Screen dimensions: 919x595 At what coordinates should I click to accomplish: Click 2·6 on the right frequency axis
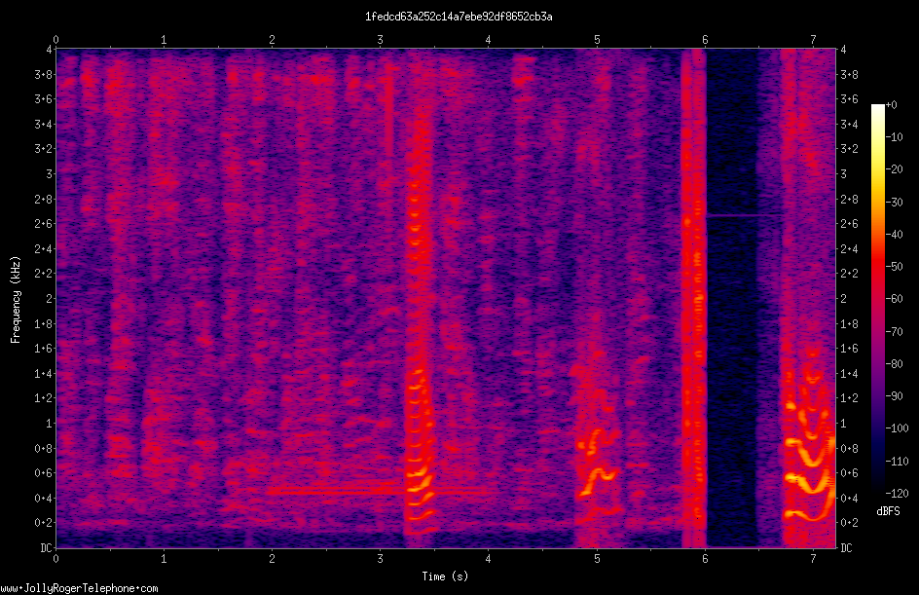849,224
